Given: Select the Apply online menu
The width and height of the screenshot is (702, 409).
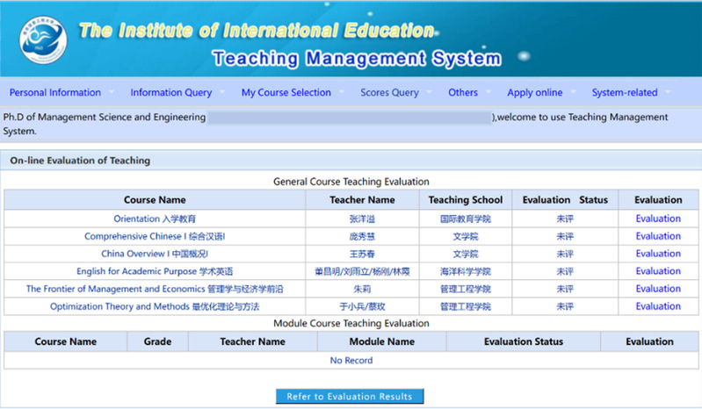Looking at the screenshot, I should tap(535, 93).
